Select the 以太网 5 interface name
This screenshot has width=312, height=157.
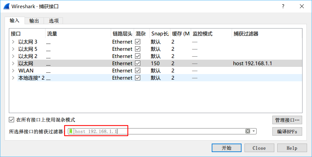(28, 49)
